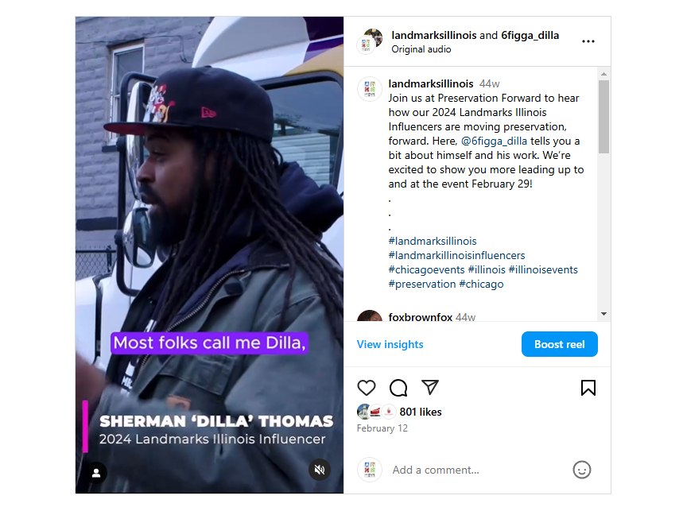Save post with bookmark icon
Viewport: 683px width, 511px height.
(x=588, y=388)
